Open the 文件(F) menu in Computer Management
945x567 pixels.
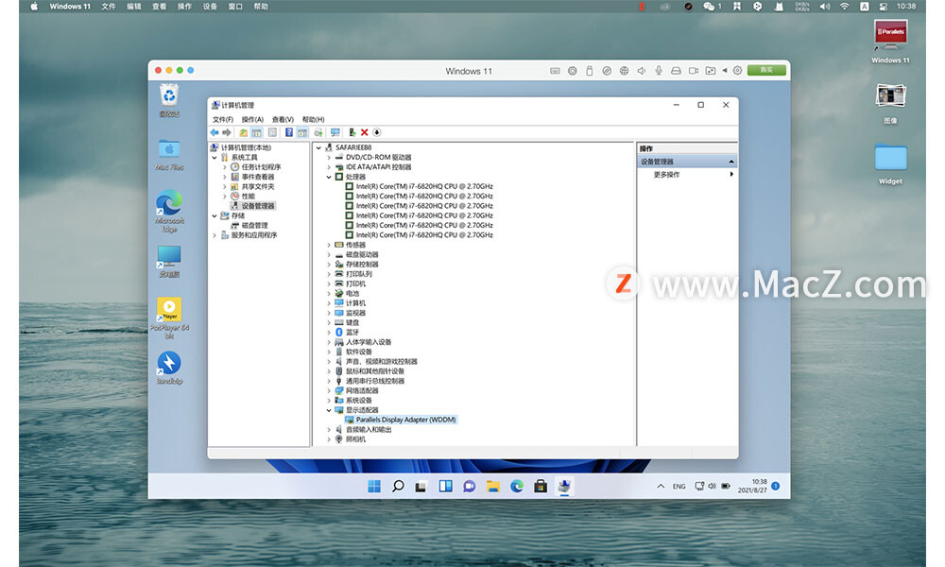222,119
